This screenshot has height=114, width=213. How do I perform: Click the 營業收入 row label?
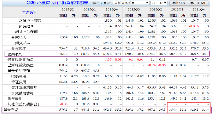[19, 38]
